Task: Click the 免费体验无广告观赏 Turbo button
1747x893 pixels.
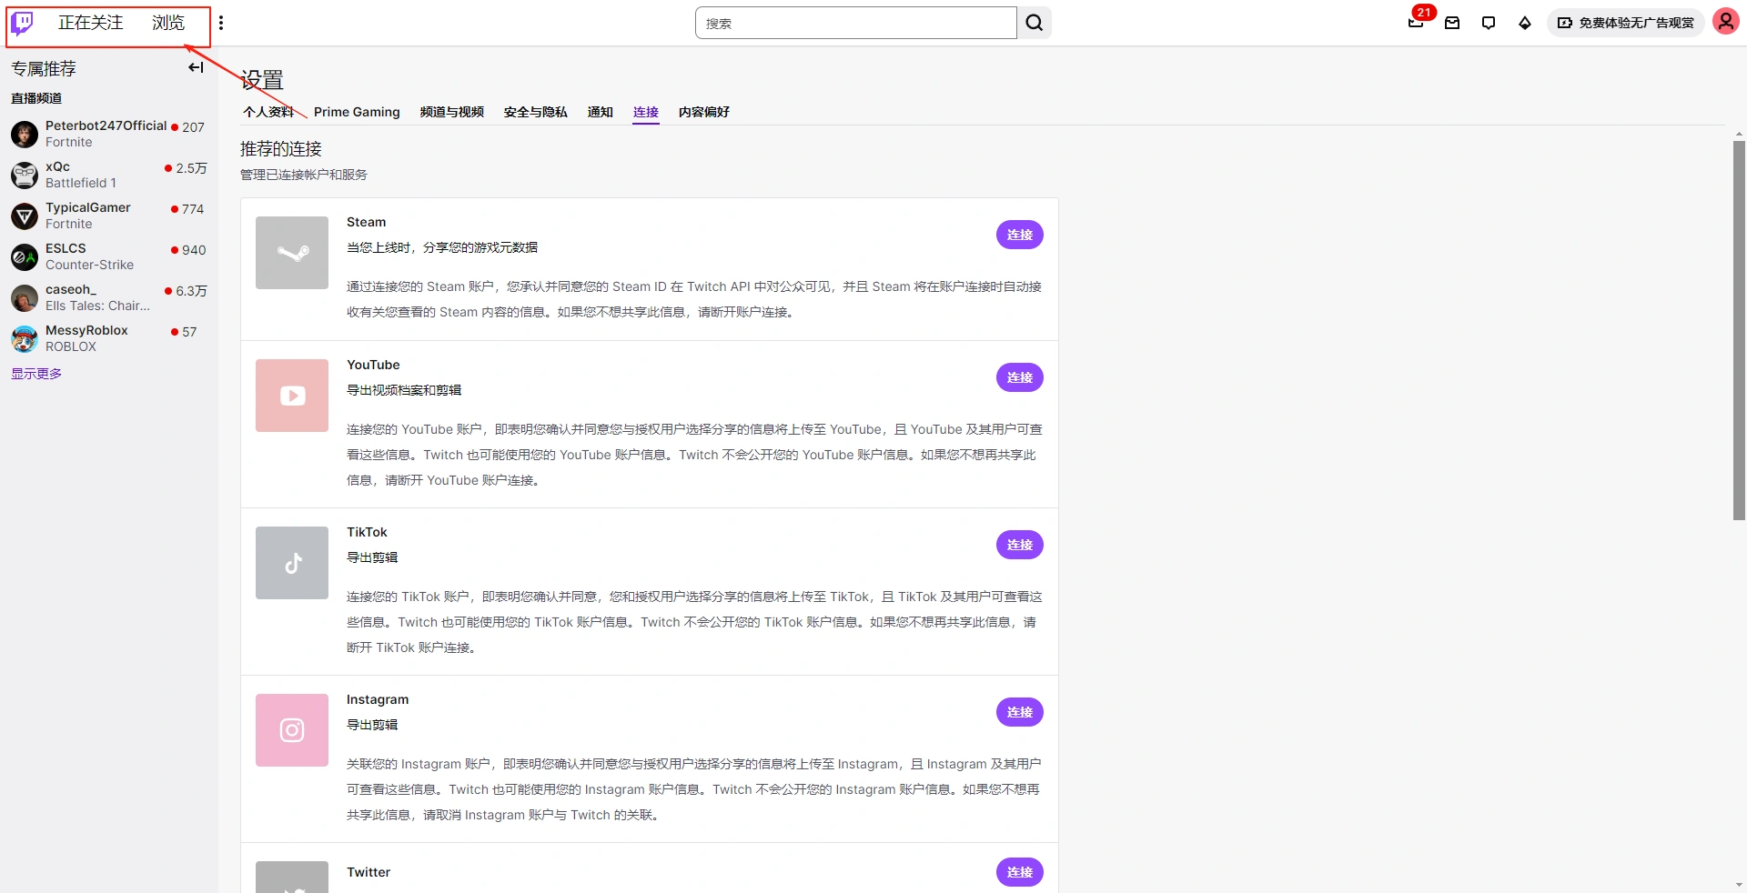Action: click(x=1625, y=23)
